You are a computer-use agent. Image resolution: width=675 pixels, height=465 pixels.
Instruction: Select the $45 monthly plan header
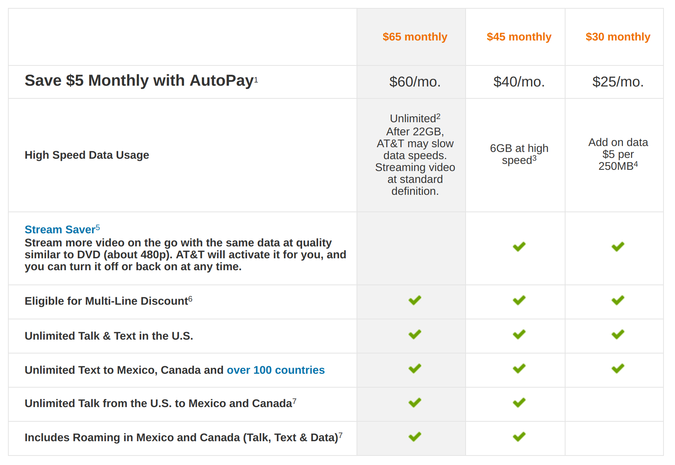519,37
